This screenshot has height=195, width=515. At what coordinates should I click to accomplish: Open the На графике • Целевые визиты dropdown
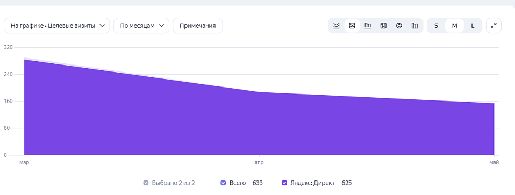coord(57,26)
